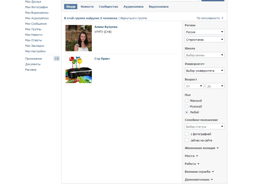Click the +2 applications counter badge
Image resolution: width=264 pixels, height=184 pixels.
pos(56,58)
